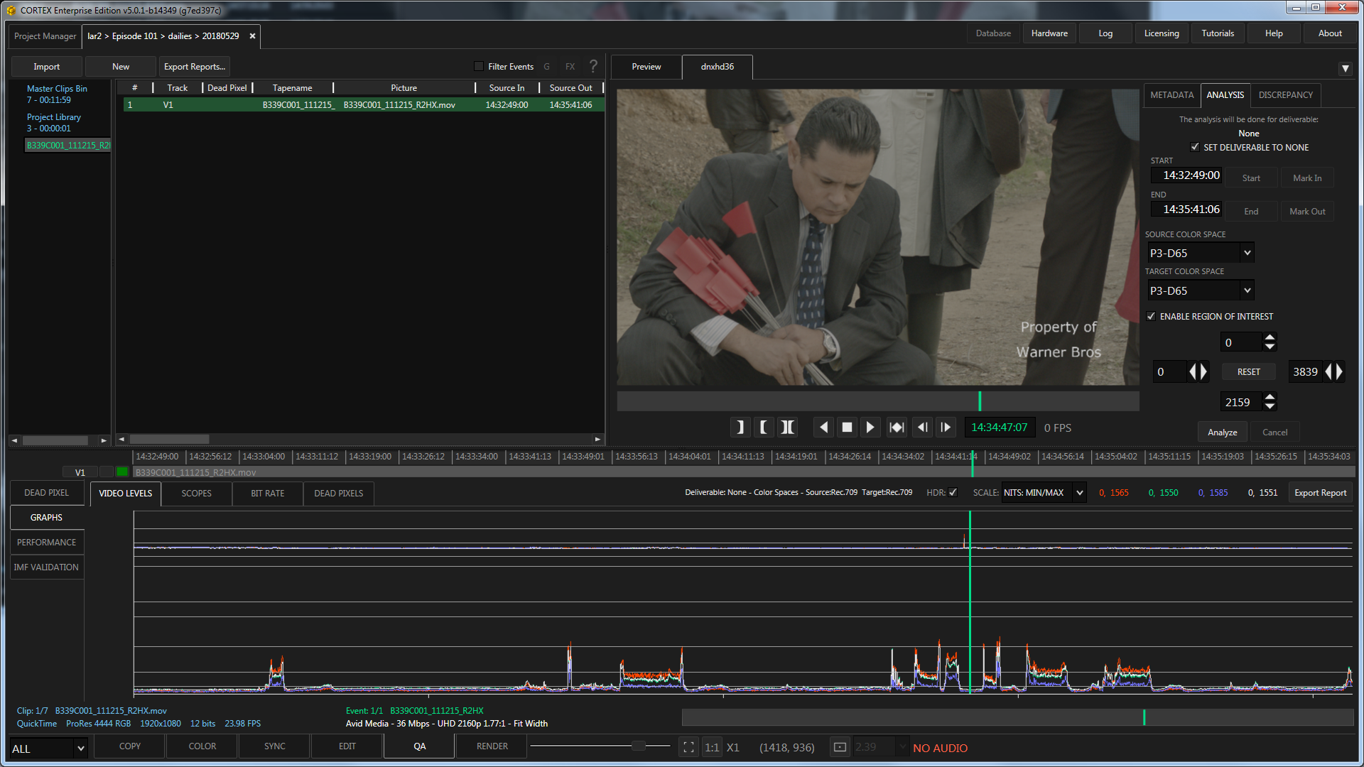Click the Start timecode field 14:32:49:00
This screenshot has height=767, width=1364.
[1186, 175]
